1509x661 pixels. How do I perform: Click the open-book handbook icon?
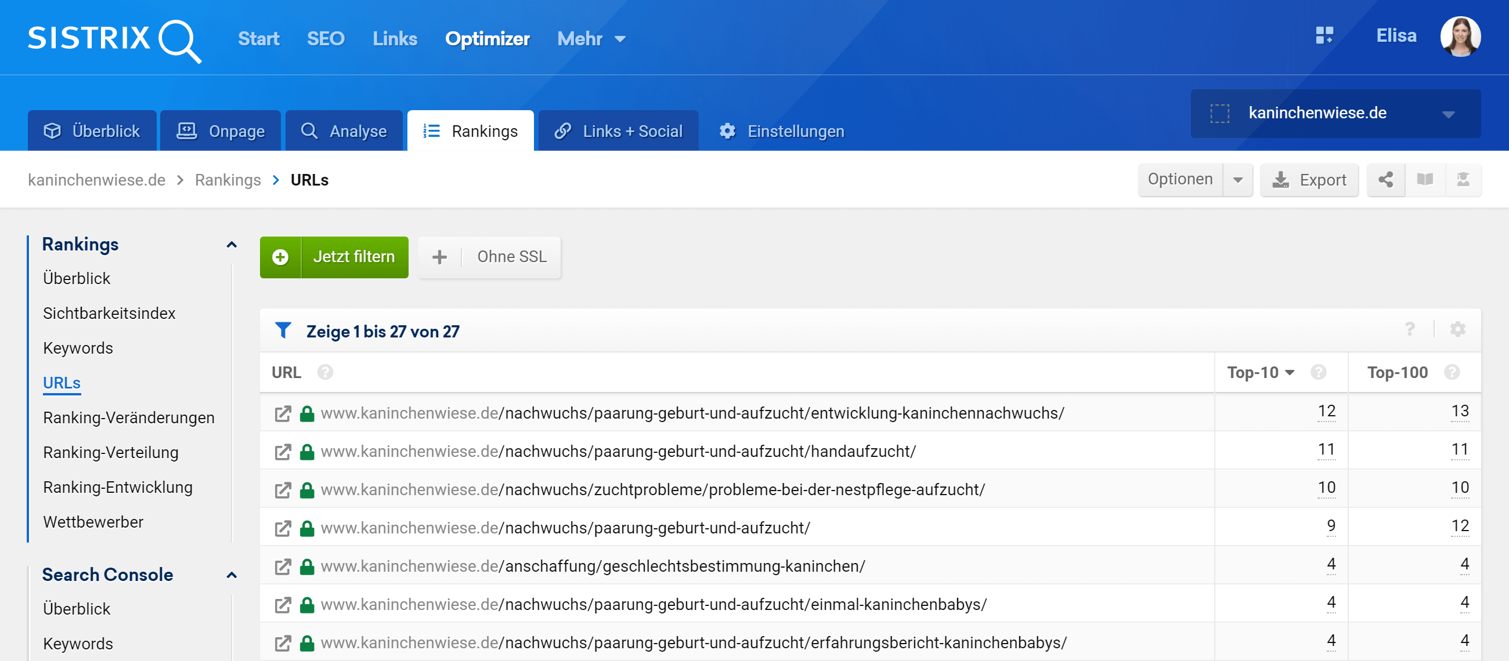tap(1425, 180)
